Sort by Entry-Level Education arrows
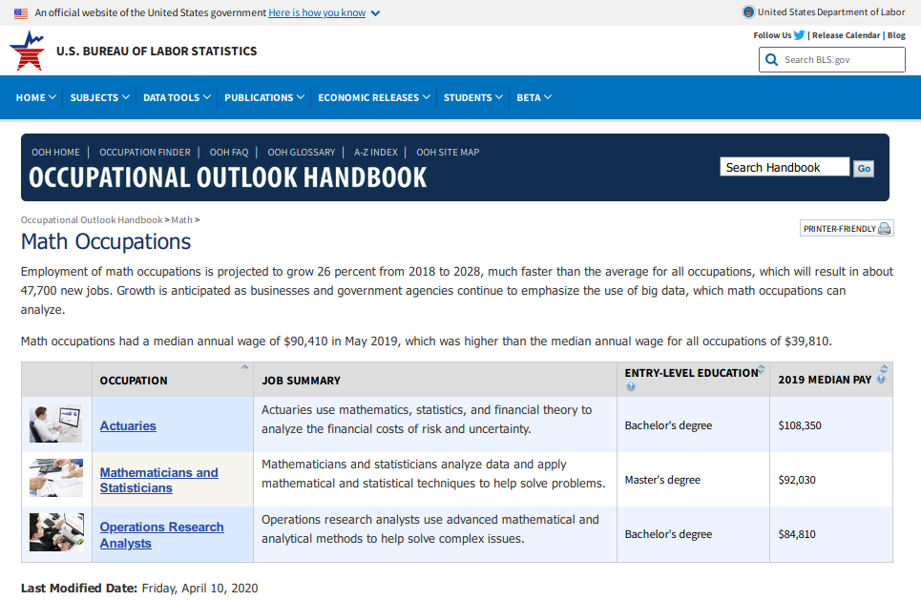This screenshot has width=921, height=600. [x=762, y=369]
